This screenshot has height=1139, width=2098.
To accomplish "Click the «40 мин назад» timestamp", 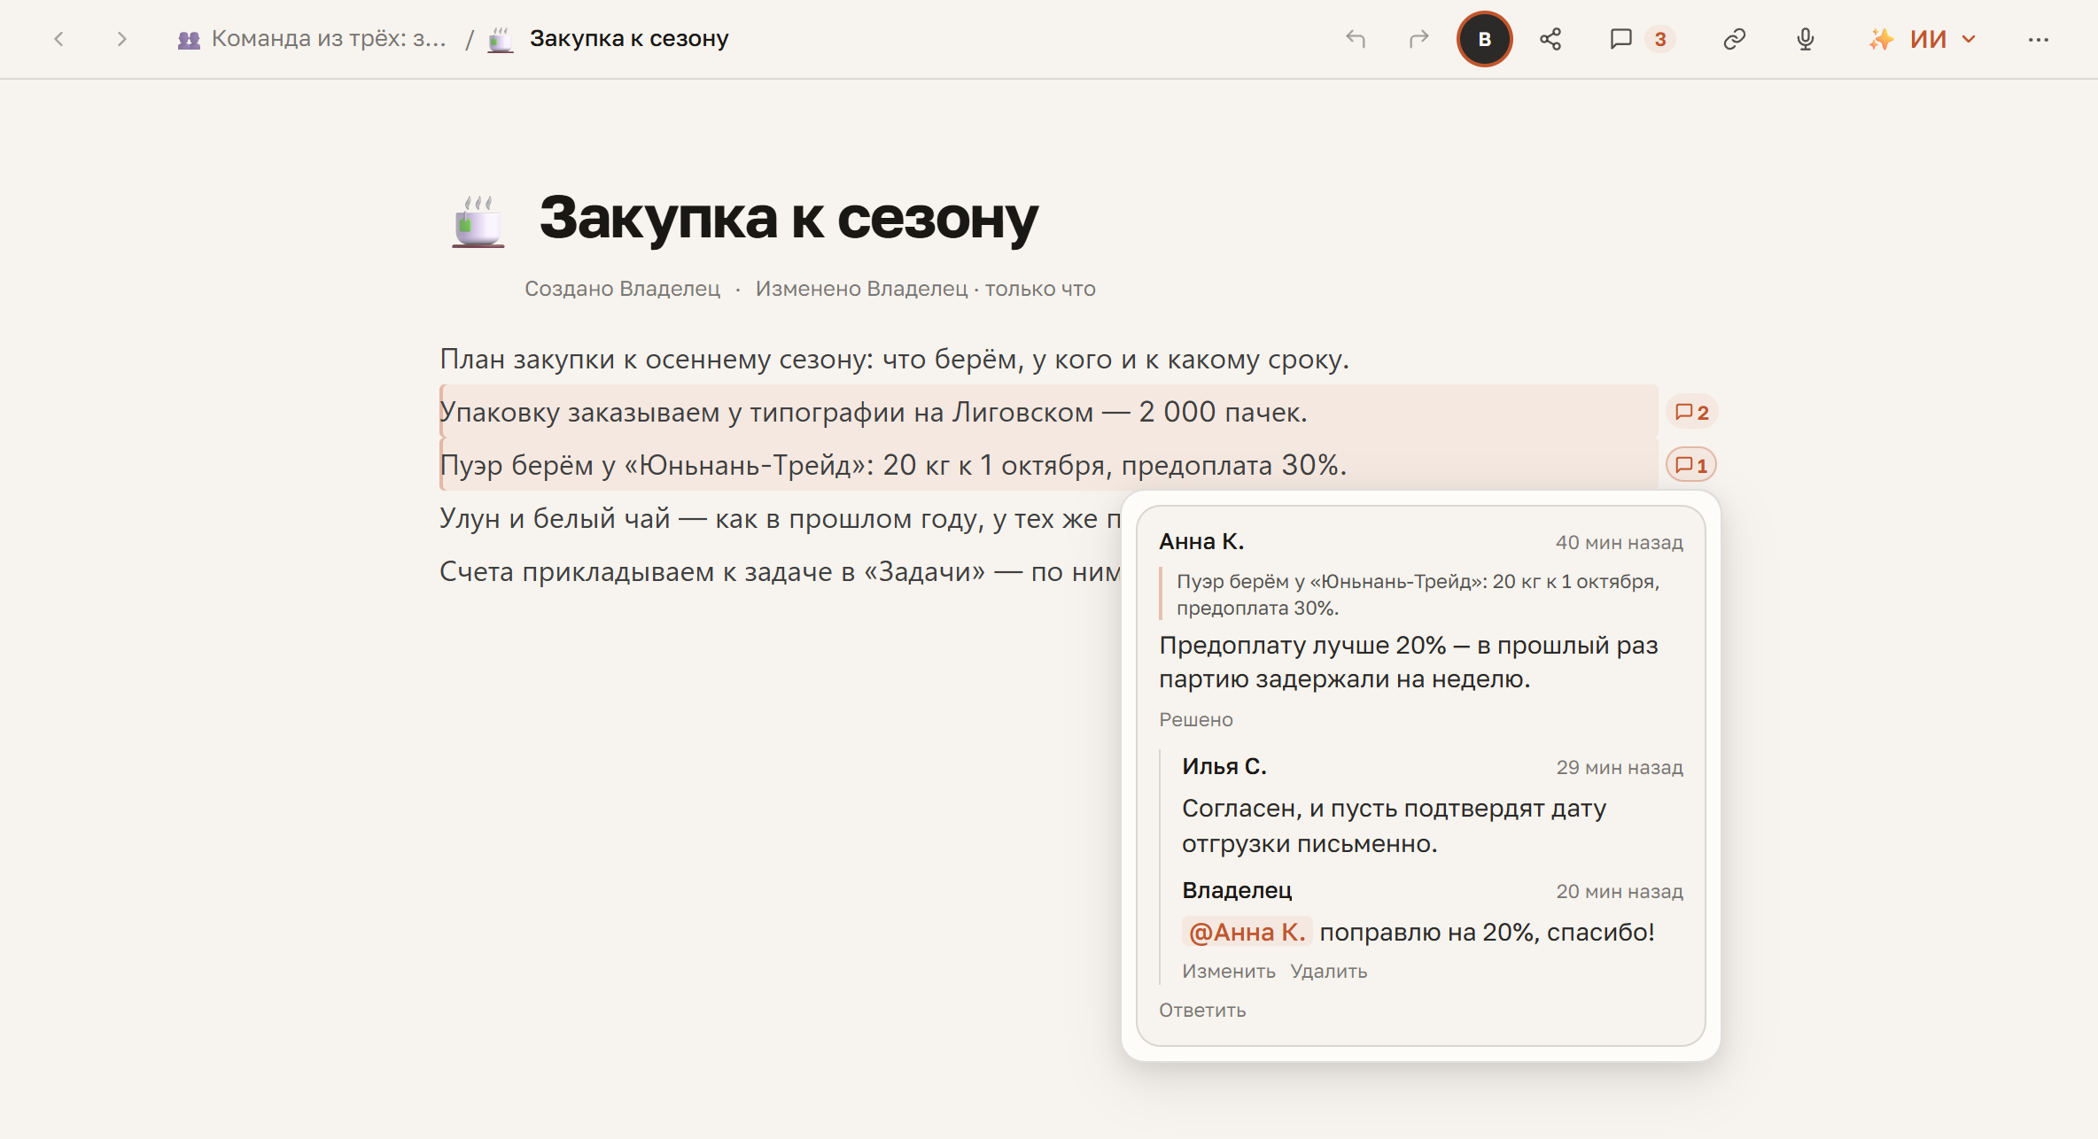I will (1619, 542).
